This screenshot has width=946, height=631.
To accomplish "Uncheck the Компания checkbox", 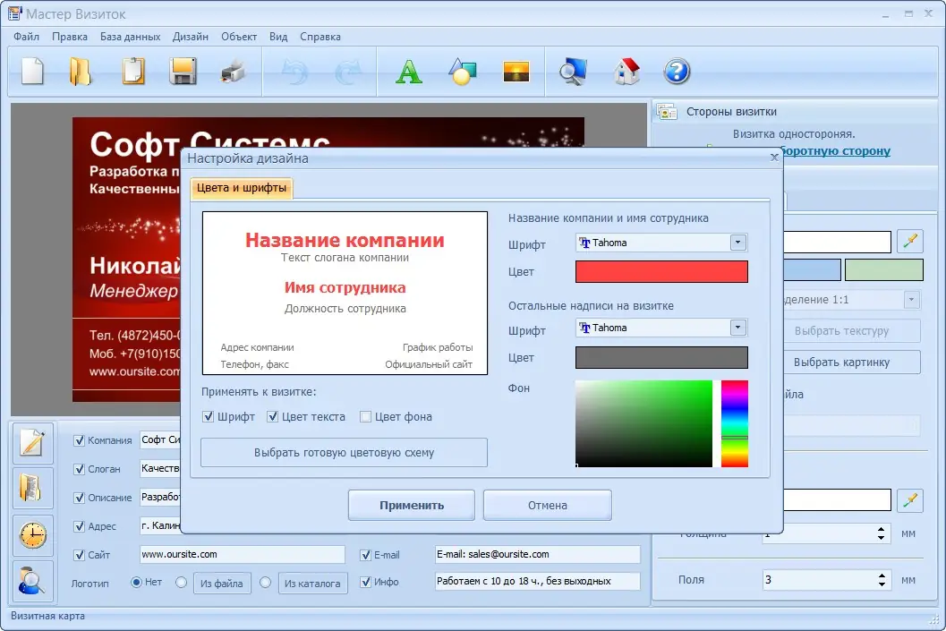I will [x=79, y=440].
